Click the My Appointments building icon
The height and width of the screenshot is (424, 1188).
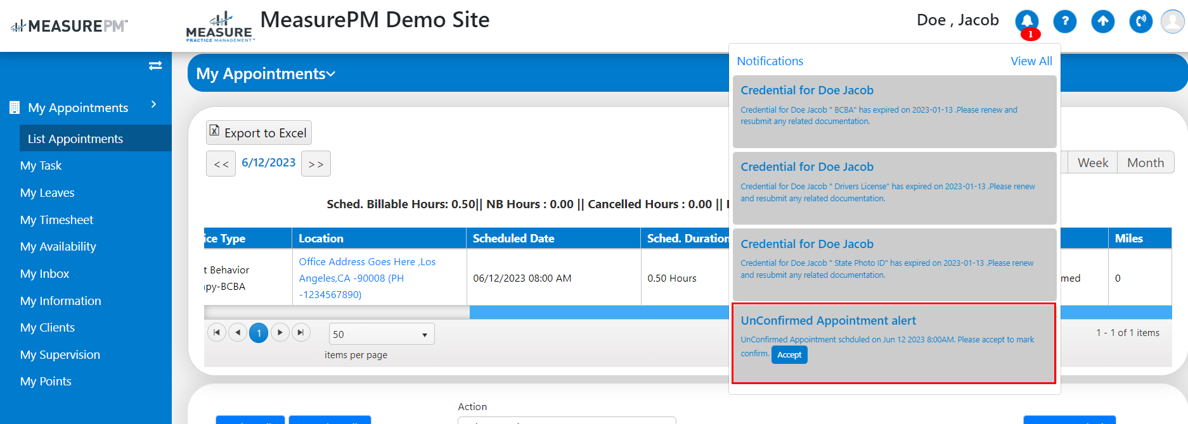[15, 108]
